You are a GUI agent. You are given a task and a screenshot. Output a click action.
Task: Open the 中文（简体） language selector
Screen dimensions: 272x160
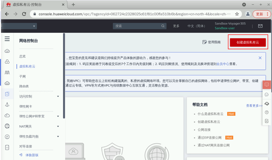196,26
